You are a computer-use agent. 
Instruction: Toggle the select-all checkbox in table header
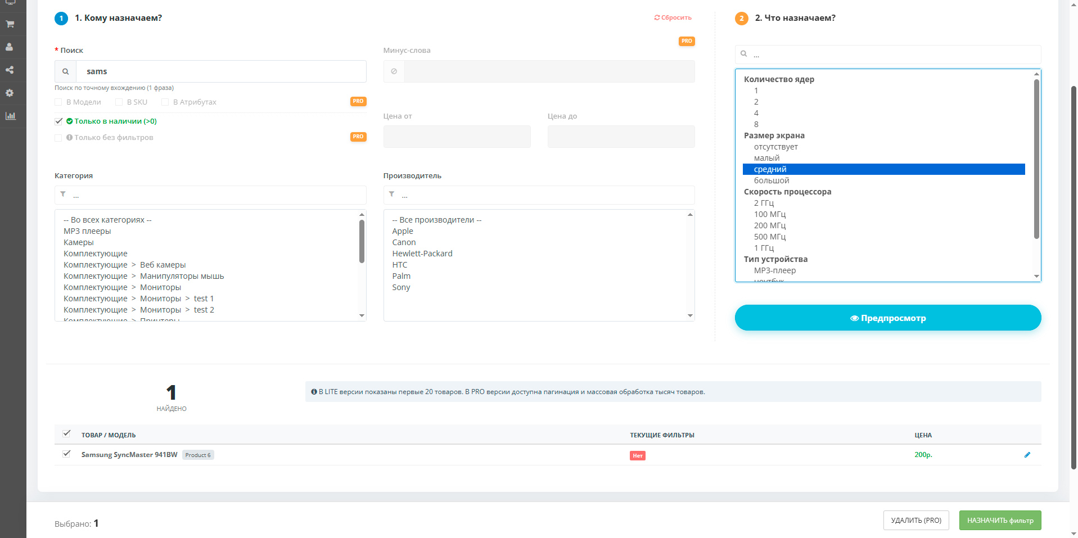pos(66,433)
